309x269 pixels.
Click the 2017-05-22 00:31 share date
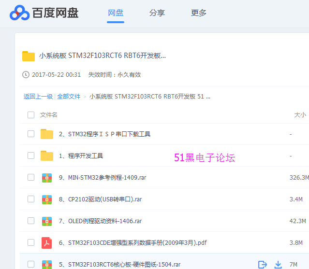tap(57, 75)
